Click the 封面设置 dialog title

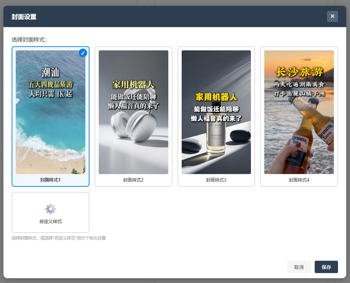pyautogui.click(x=24, y=17)
